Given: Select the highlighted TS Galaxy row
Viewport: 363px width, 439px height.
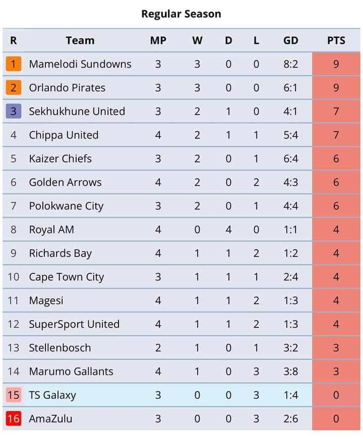Looking at the screenshot, I should click(x=181, y=395).
